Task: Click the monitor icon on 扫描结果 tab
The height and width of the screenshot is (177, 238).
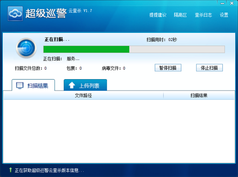Action: (x=20, y=86)
